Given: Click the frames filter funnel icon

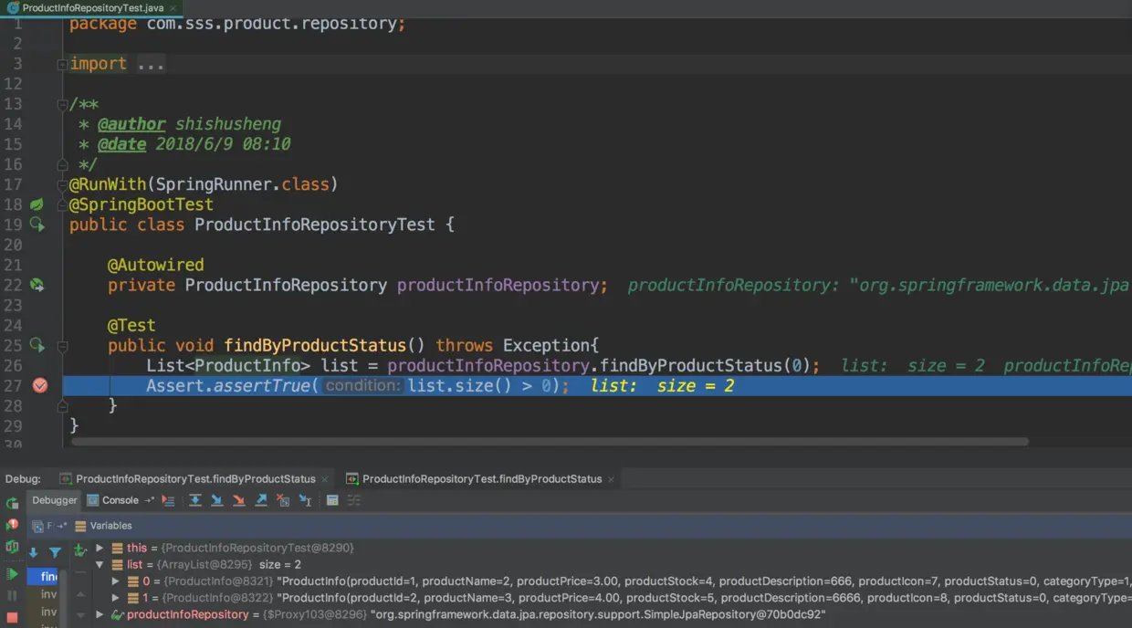Looking at the screenshot, I should tap(55, 553).
